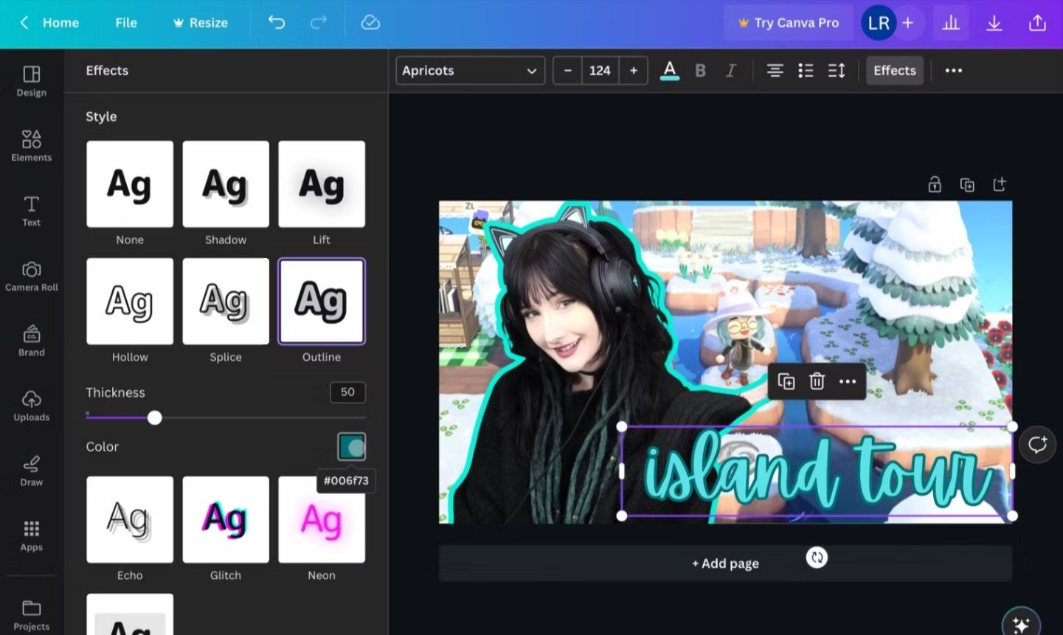Toggle bold formatting

[x=699, y=70]
